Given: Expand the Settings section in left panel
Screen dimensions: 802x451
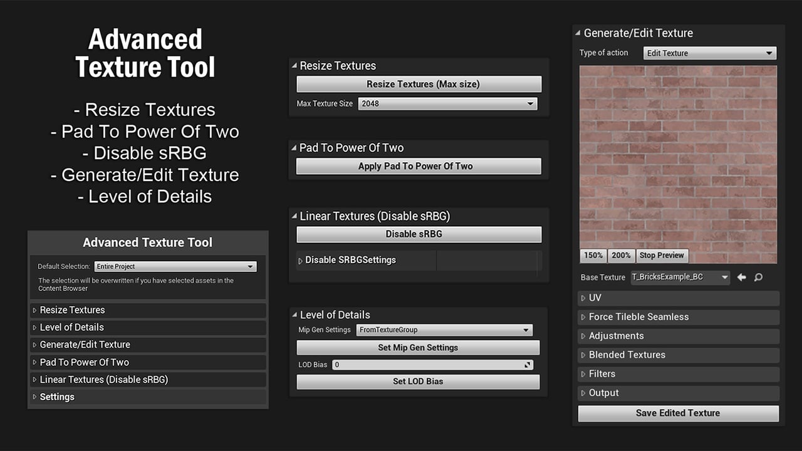Looking at the screenshot, I should click(56, 397).
